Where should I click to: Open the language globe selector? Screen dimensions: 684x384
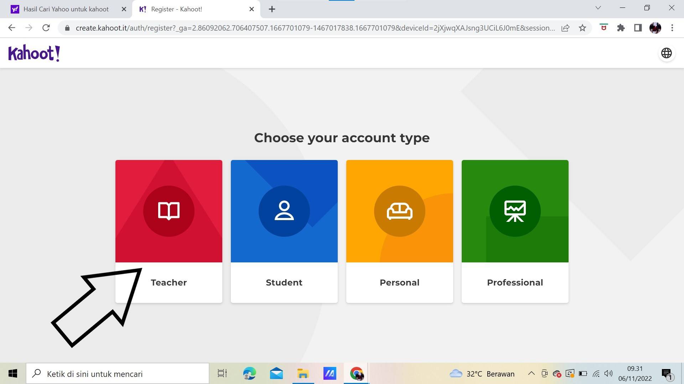(667, 53)
